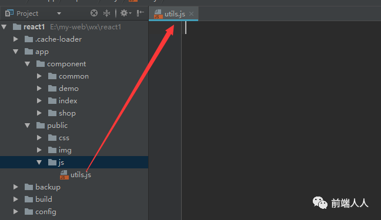Open the Project view dropdown
The height and width of the screenshot is (220, 381).
pos(59,13)
